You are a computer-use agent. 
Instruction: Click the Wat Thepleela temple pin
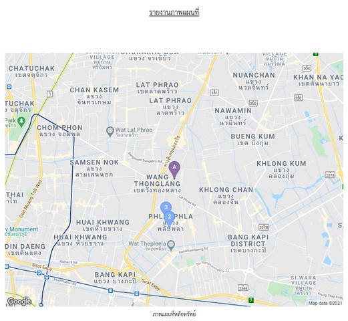pos(171,245)
